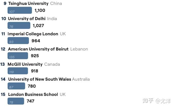
Task: Click the Tsinghua University name
Action: (x=28, y=3)
